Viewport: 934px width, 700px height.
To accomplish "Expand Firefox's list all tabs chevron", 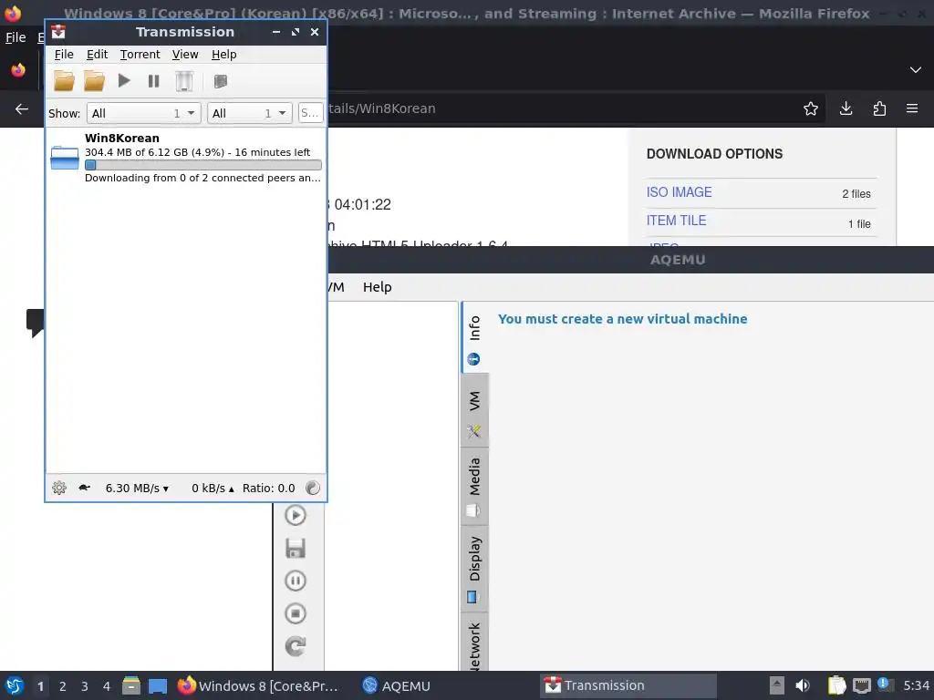I will 916,70.
